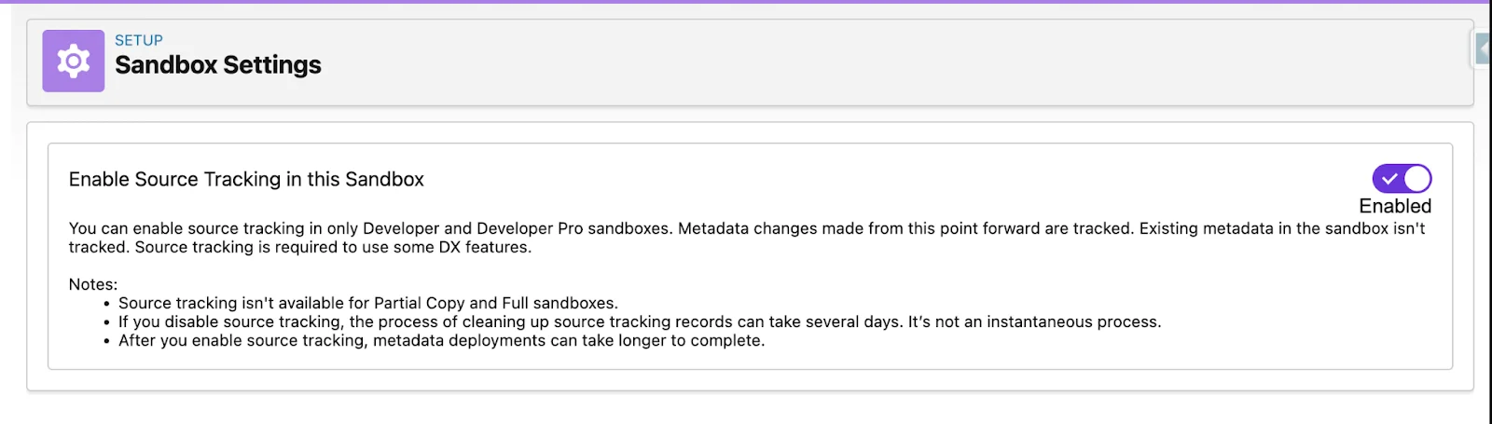The height and width of the screenshot is (424, 1492).
Task: Click the purple bar along the top
Action: [746, 2]
